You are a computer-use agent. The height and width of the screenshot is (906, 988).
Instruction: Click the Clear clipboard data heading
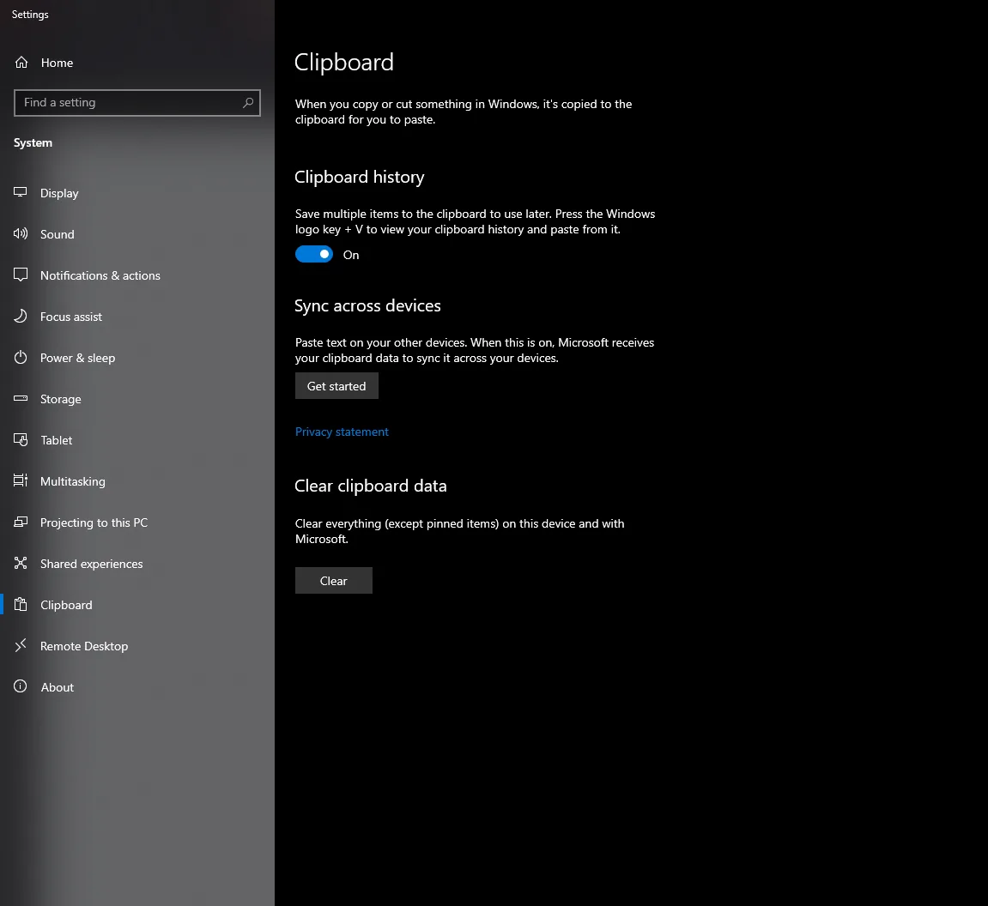[x=371, y=486]
